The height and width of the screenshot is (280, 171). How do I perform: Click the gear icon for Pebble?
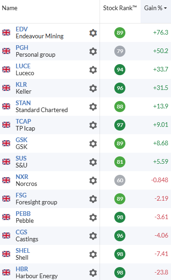[93, 218]
